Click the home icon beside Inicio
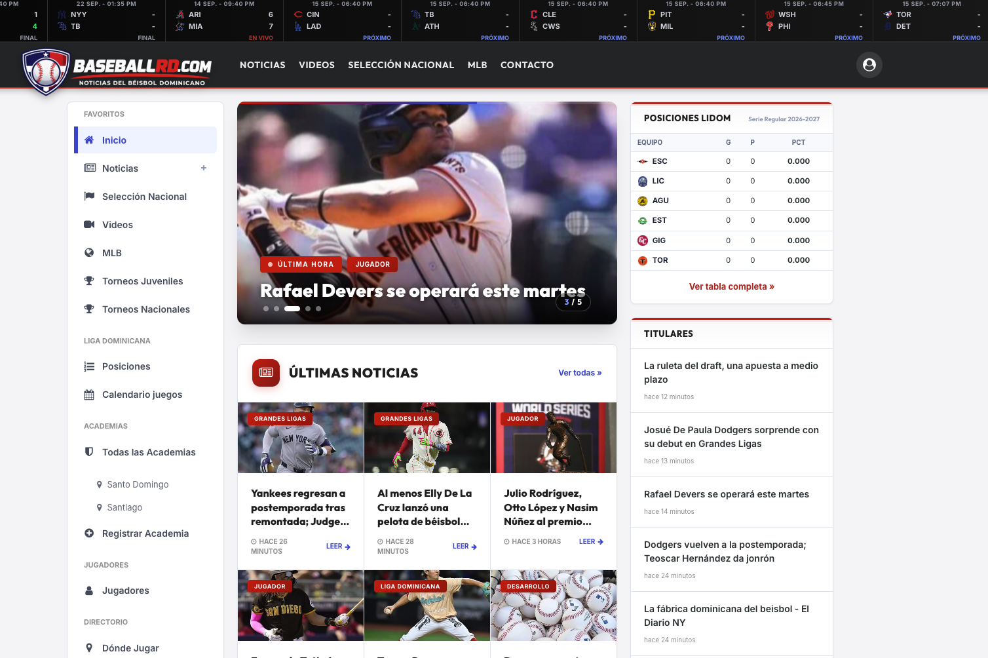 [x=89, y=140]
